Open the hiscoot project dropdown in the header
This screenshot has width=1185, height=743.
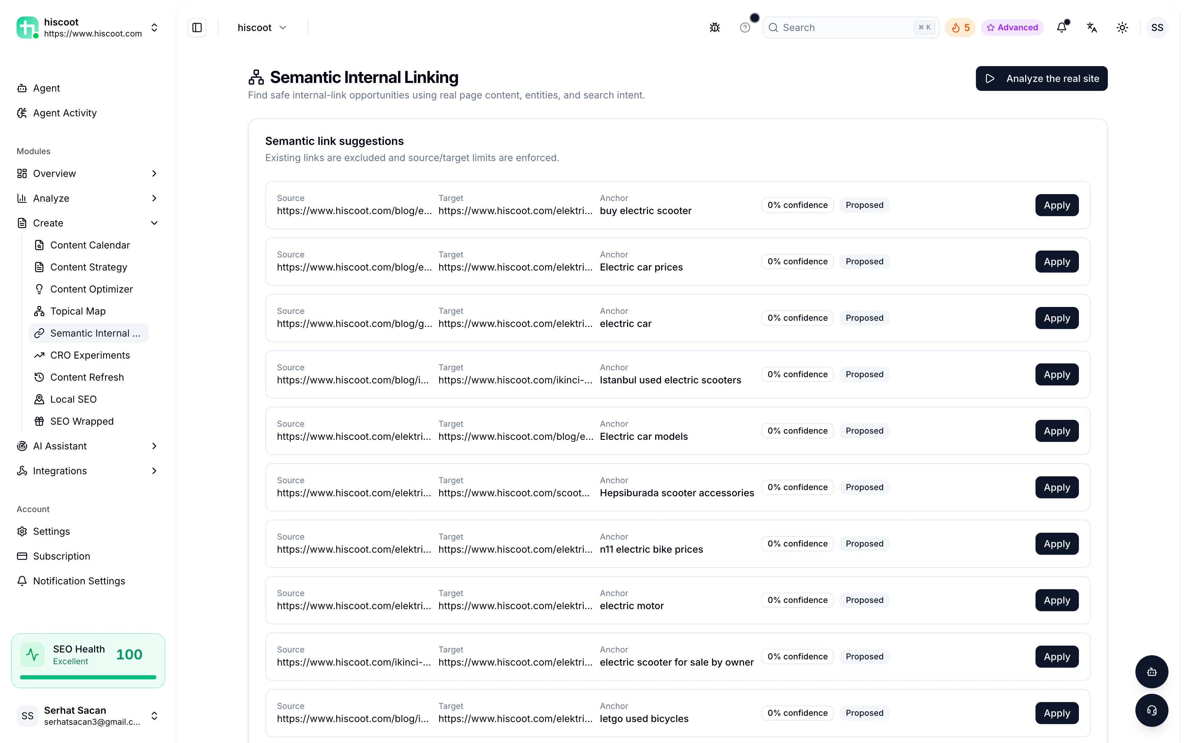(262, 28)
